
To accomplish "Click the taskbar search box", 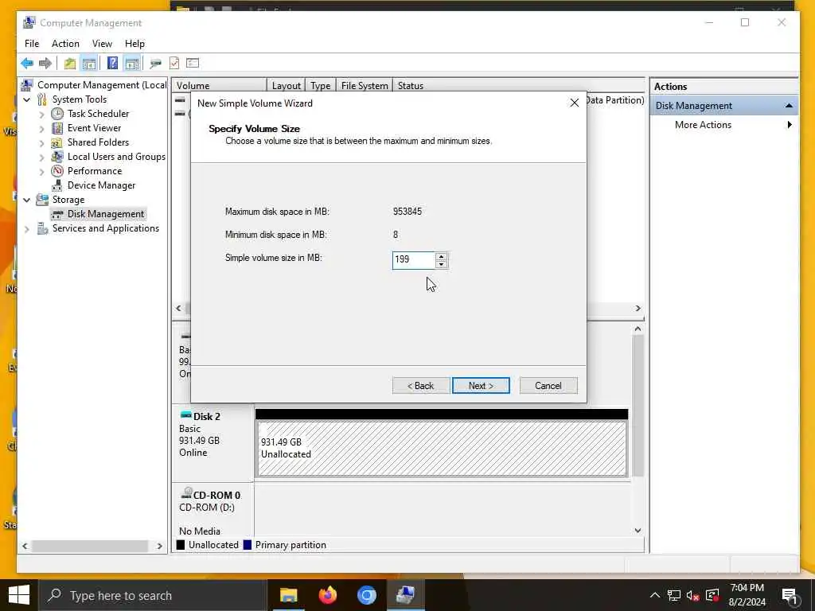I will (x=154, y=595).
